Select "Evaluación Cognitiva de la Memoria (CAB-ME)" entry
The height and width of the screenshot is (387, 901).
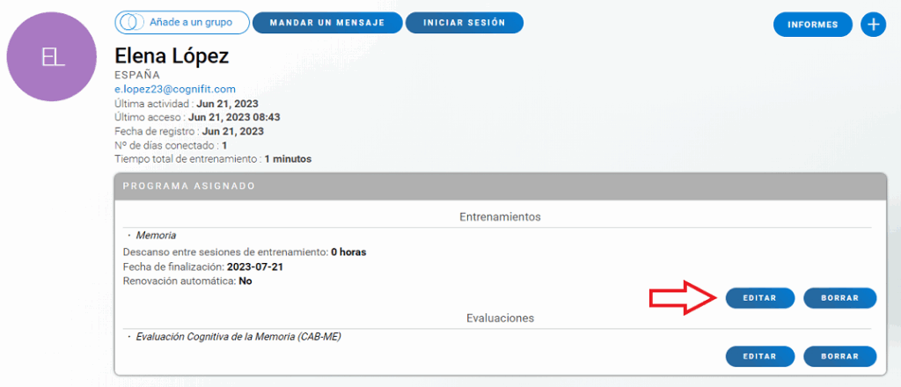coord(238,337)
